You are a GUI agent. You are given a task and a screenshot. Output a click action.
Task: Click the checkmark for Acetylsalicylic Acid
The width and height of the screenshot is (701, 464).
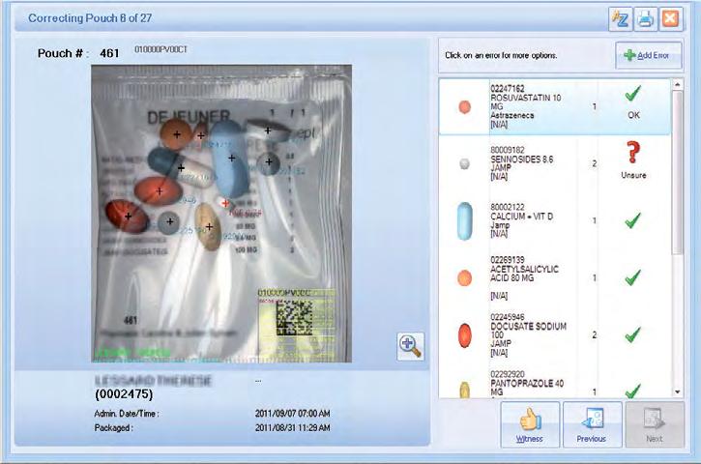click(632, 277)
